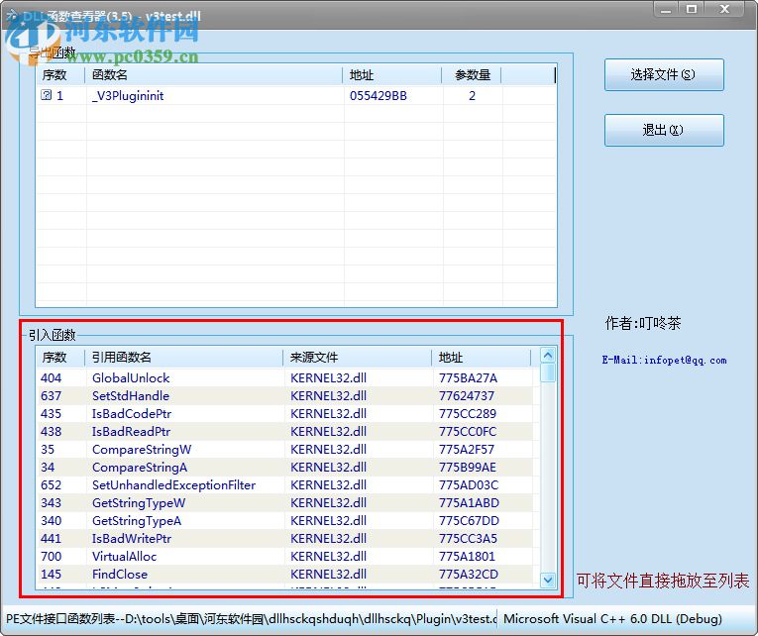Image resolution: width=758 pixels, height=636 pixels.
Task: Click parameter count 2 in the export list
Action: [x=472, y=96]
